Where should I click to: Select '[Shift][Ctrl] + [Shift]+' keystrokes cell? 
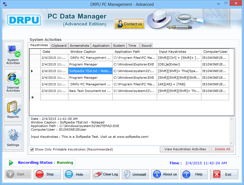coord(179,58)
